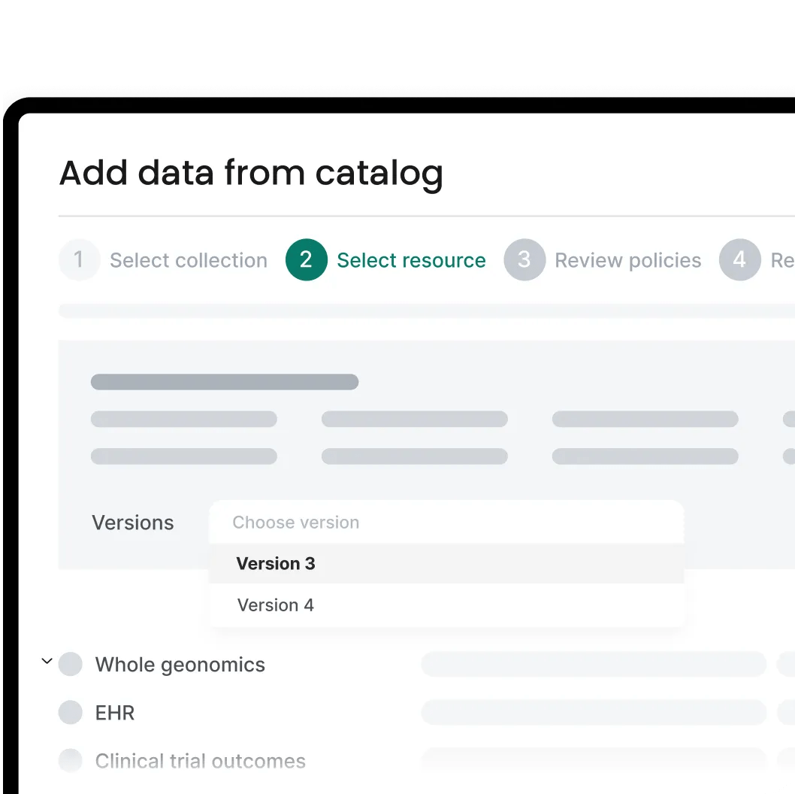Click the step 1 circle icon
Screen dimensions: 795x794
(79, 259)
